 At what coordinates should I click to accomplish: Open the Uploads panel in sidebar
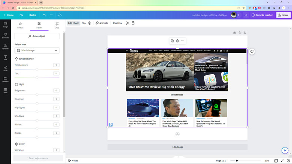[5, 46]
